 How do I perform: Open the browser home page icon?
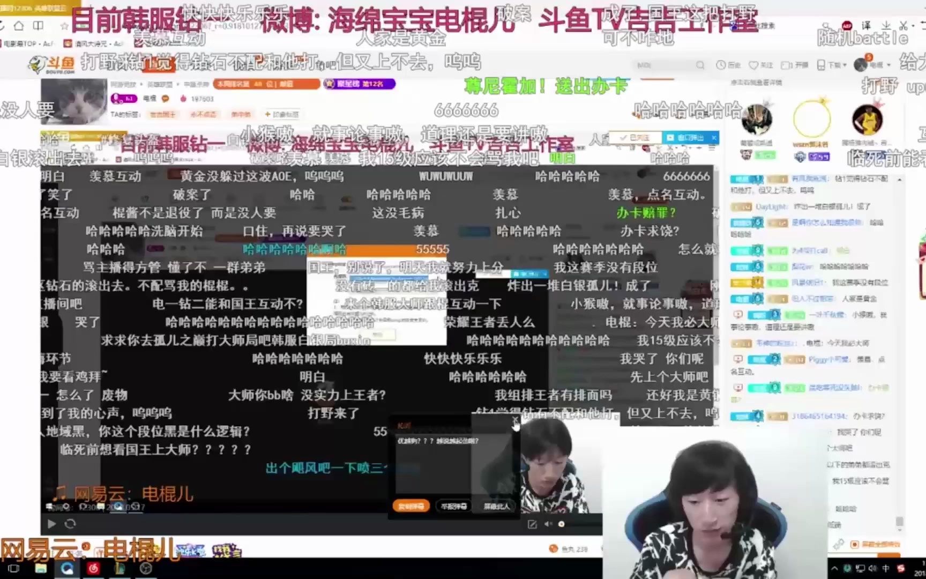[19, 25]
